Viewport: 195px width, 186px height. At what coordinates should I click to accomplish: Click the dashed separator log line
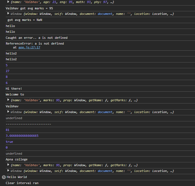(x=28, y=124)
